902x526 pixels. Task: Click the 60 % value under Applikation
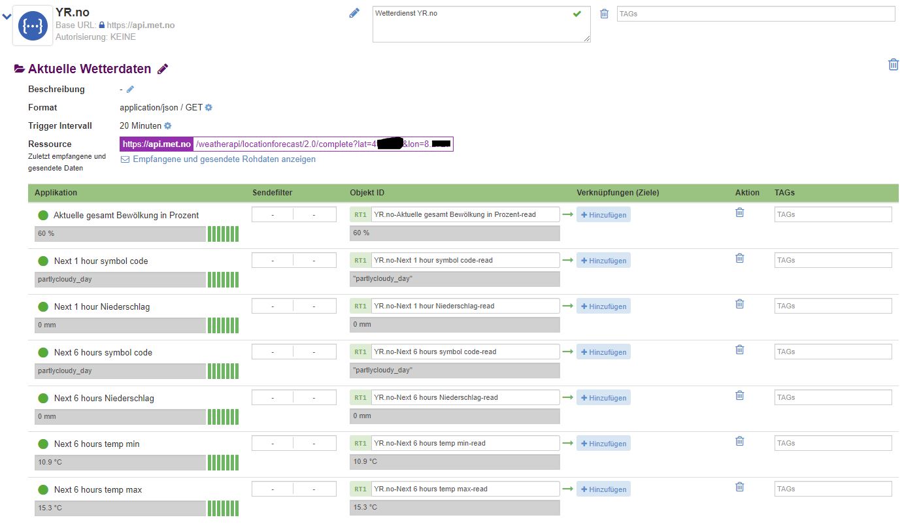click(x=120, y=233)
